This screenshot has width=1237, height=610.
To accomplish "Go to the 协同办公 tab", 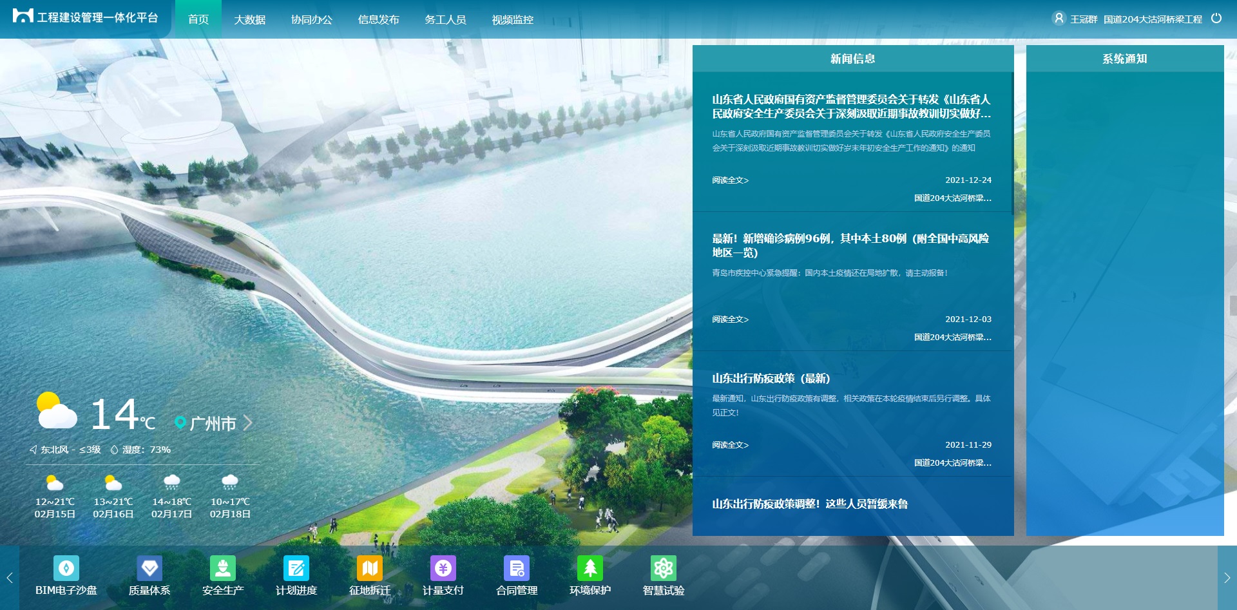I will click(x=312, y=20).
